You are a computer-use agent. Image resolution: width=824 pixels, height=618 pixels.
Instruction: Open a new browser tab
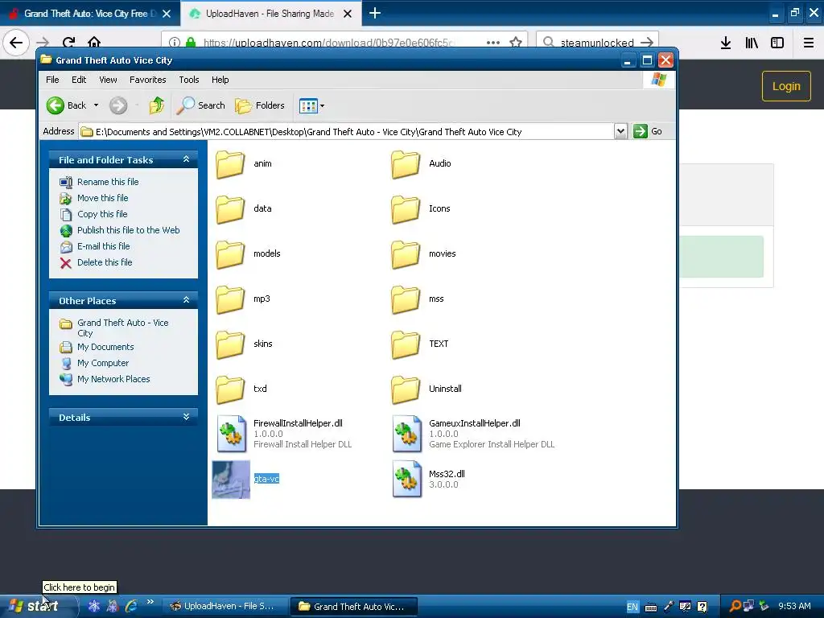[x=375, y=13]
